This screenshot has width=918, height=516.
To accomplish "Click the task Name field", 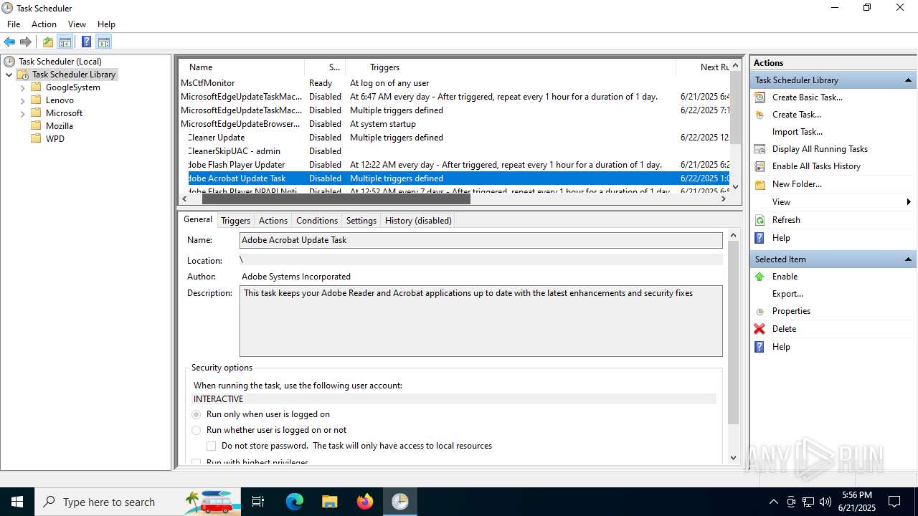I will click(481, 240).
